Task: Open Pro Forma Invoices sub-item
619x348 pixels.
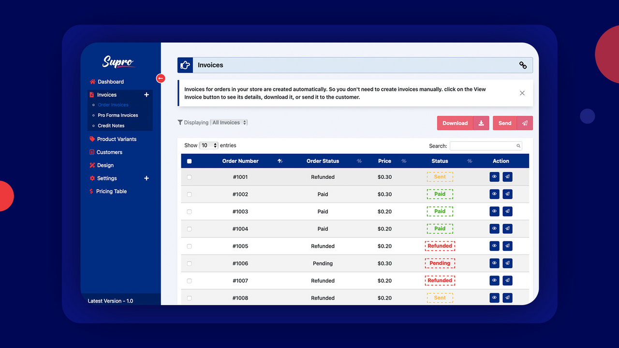Action: coord(118,116)
